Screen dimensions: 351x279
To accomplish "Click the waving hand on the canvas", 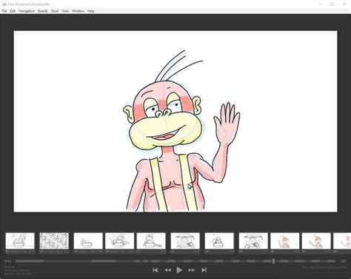I will click(x=227, y=124).
